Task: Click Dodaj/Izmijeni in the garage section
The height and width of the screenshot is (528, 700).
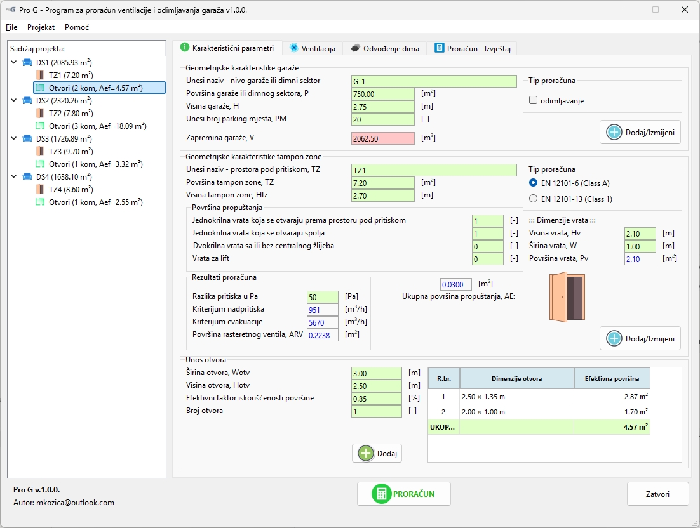Action: click(x=640, y=132)
